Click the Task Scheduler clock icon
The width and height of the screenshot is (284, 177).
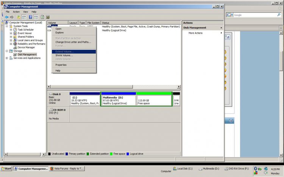[15, 29]
